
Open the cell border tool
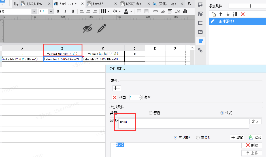click(103, 11)
